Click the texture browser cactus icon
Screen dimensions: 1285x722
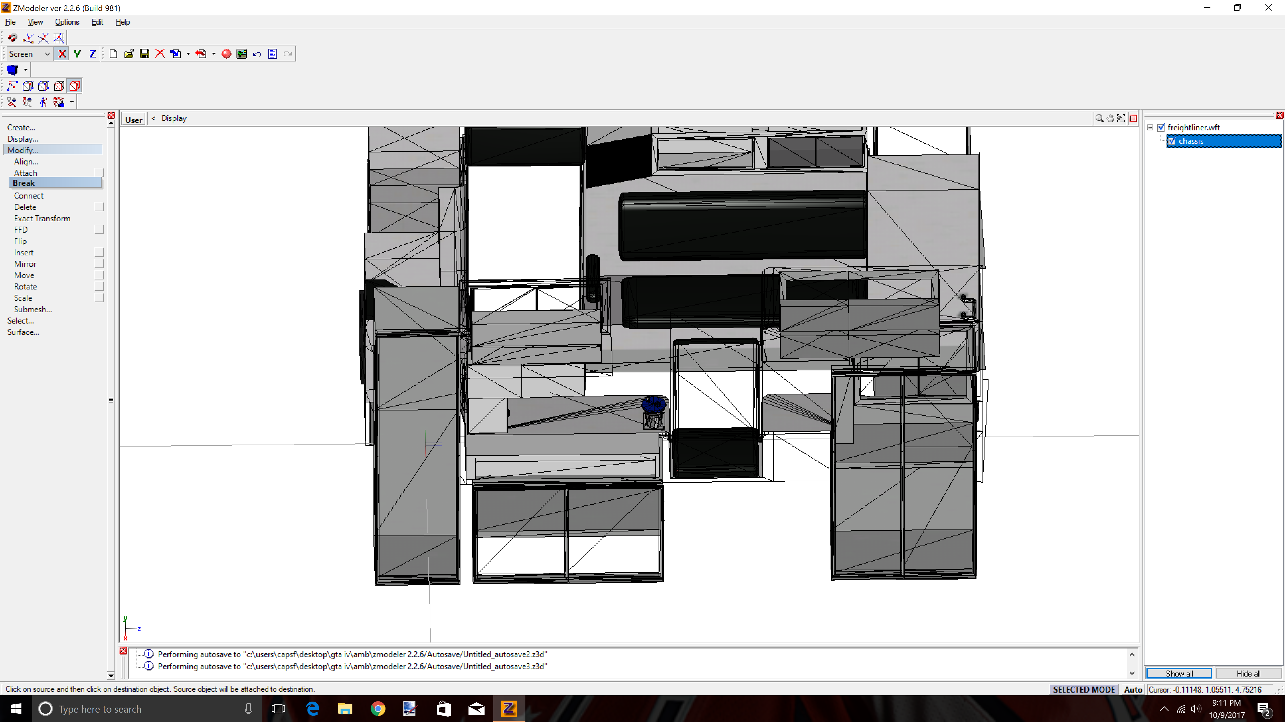(x=241, y=54)
